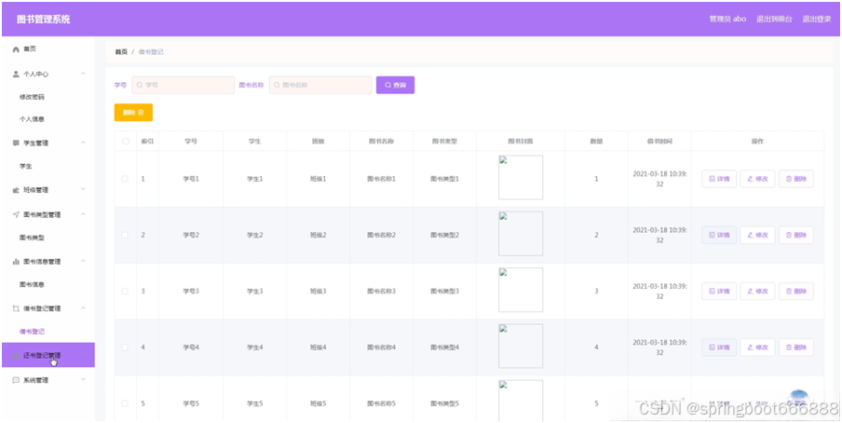The width and height of the screenshot is (842, 423).
Task: Open 详情 for row 学号4
Action: [719, 348]
